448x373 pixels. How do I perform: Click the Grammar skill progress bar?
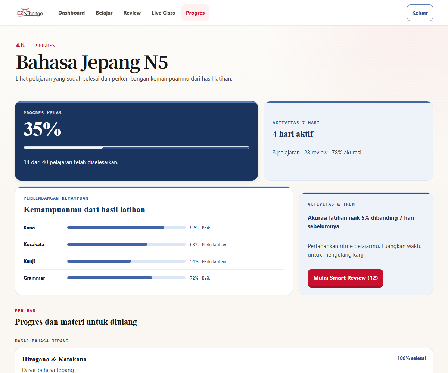click(x=126, y=278)
